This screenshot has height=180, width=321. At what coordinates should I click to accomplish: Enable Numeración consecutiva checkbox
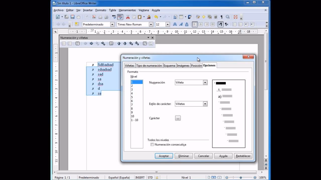click(152, 144)
